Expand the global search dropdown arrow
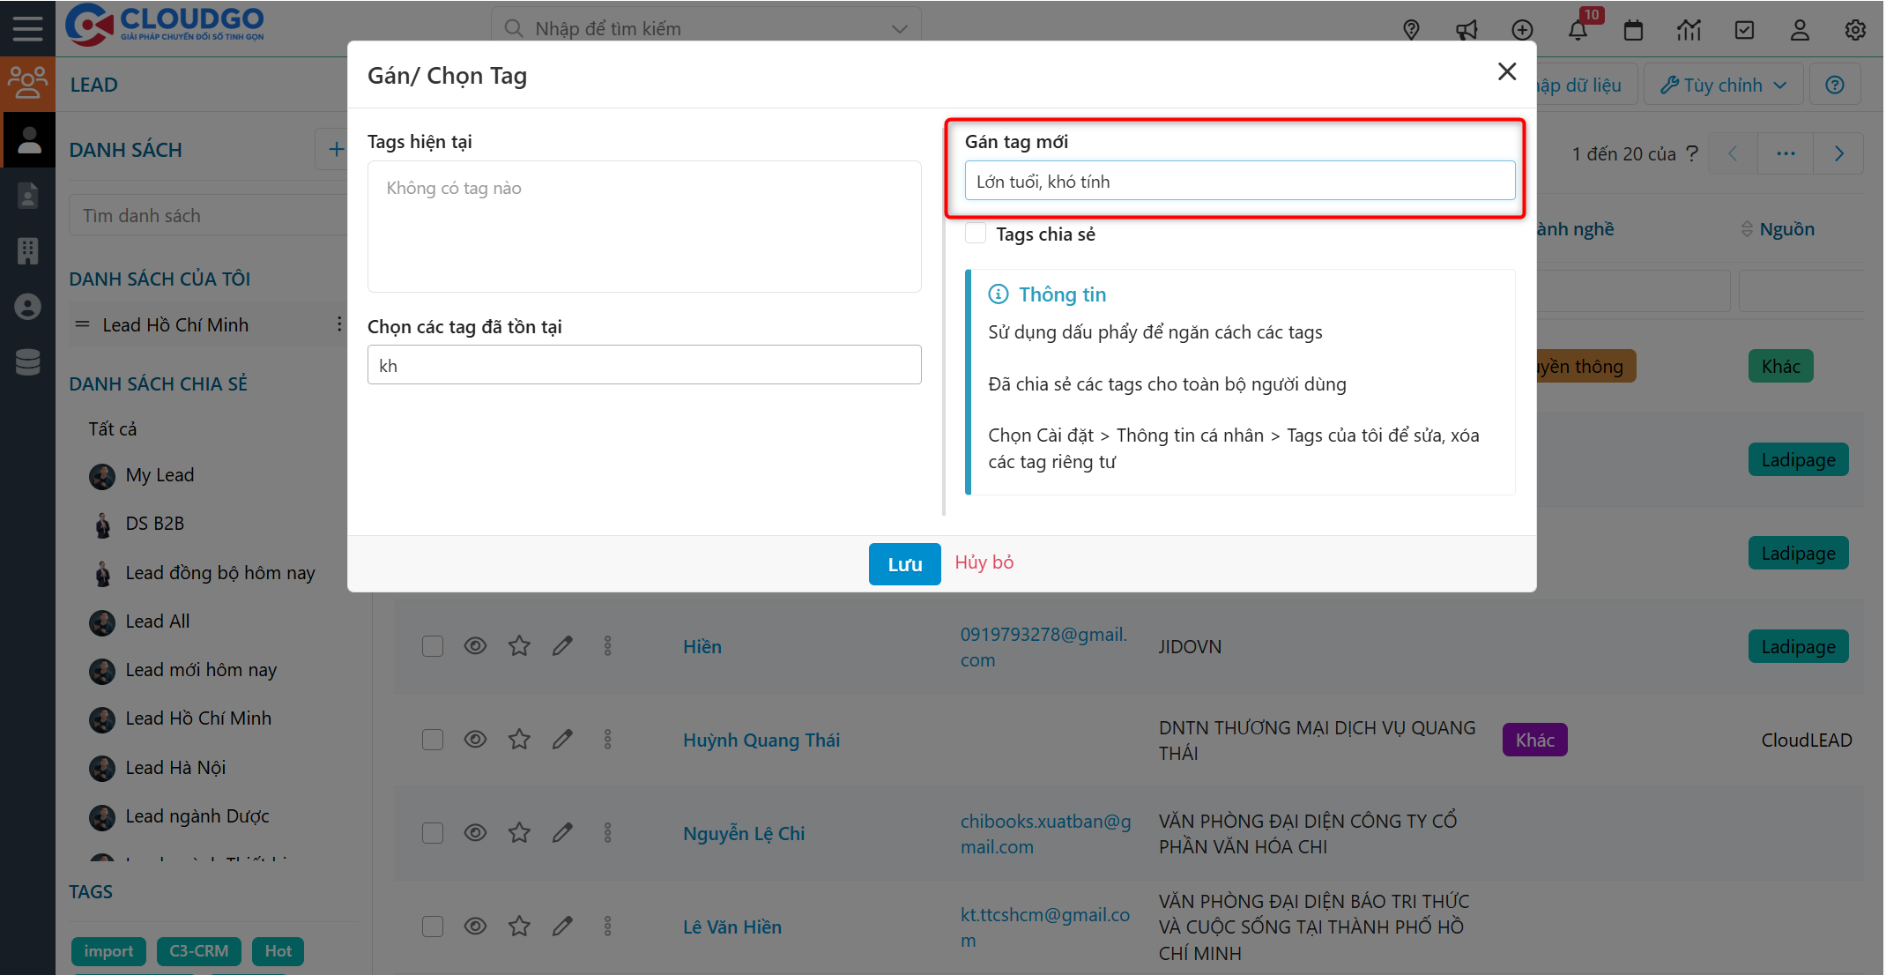The image size is (1886, 975). point(899,29)
